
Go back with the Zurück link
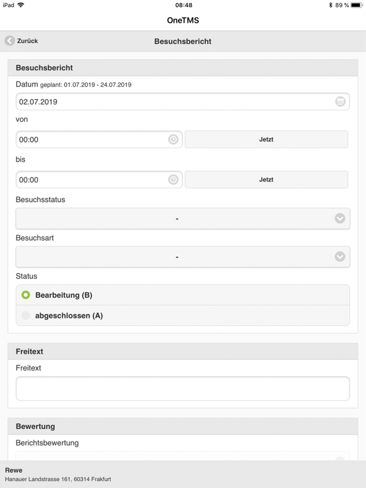[x=27, y=41]
